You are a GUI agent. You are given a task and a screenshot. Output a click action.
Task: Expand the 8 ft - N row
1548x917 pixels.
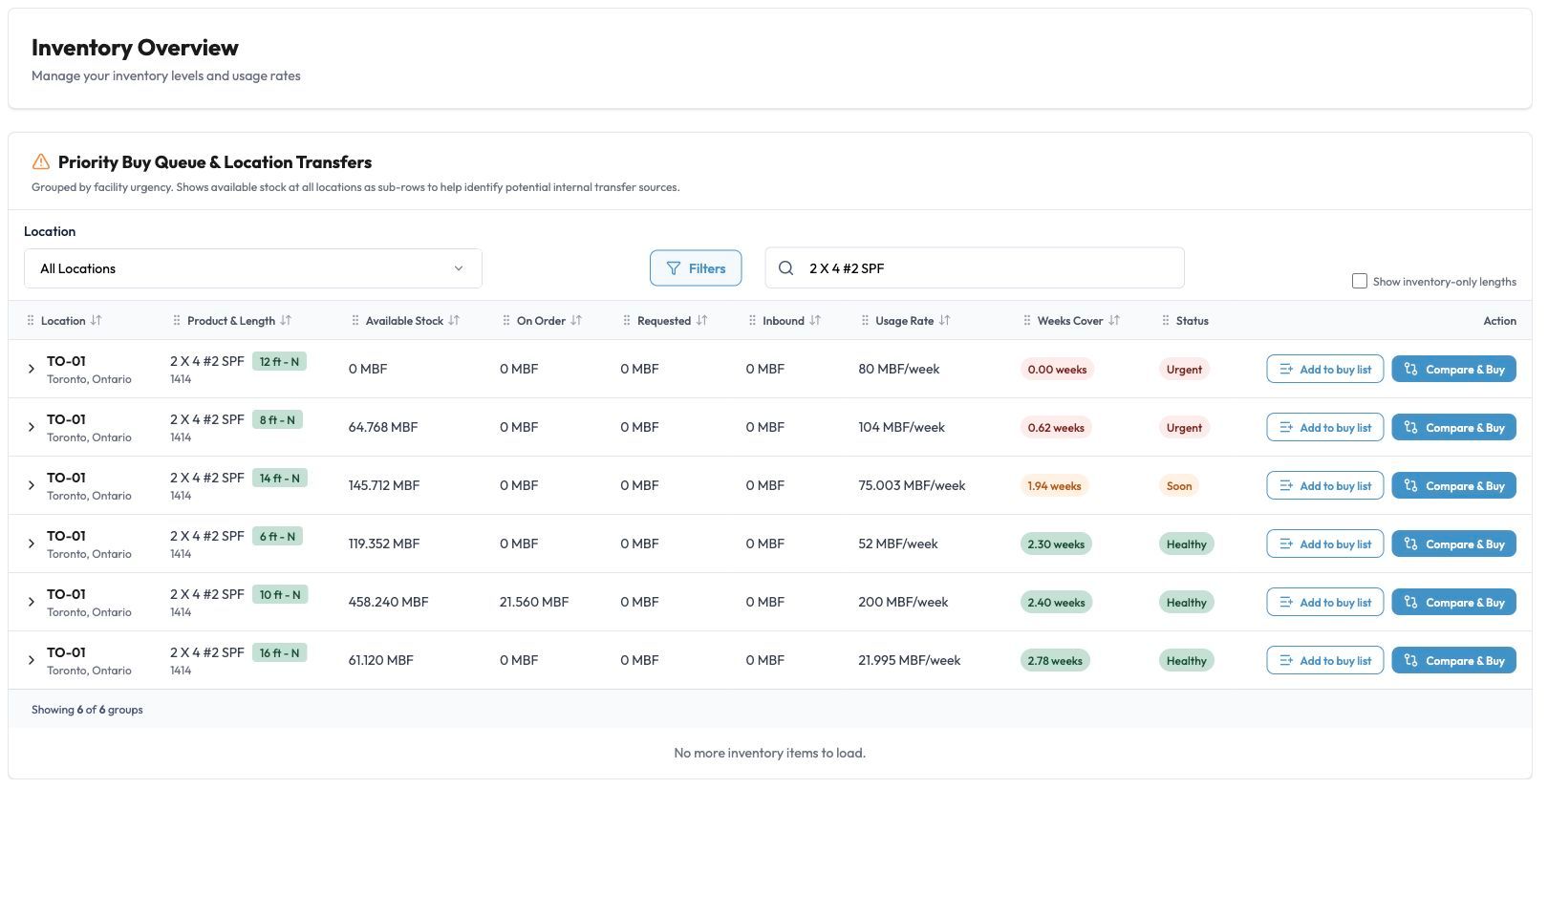click(x=32, y=427)
